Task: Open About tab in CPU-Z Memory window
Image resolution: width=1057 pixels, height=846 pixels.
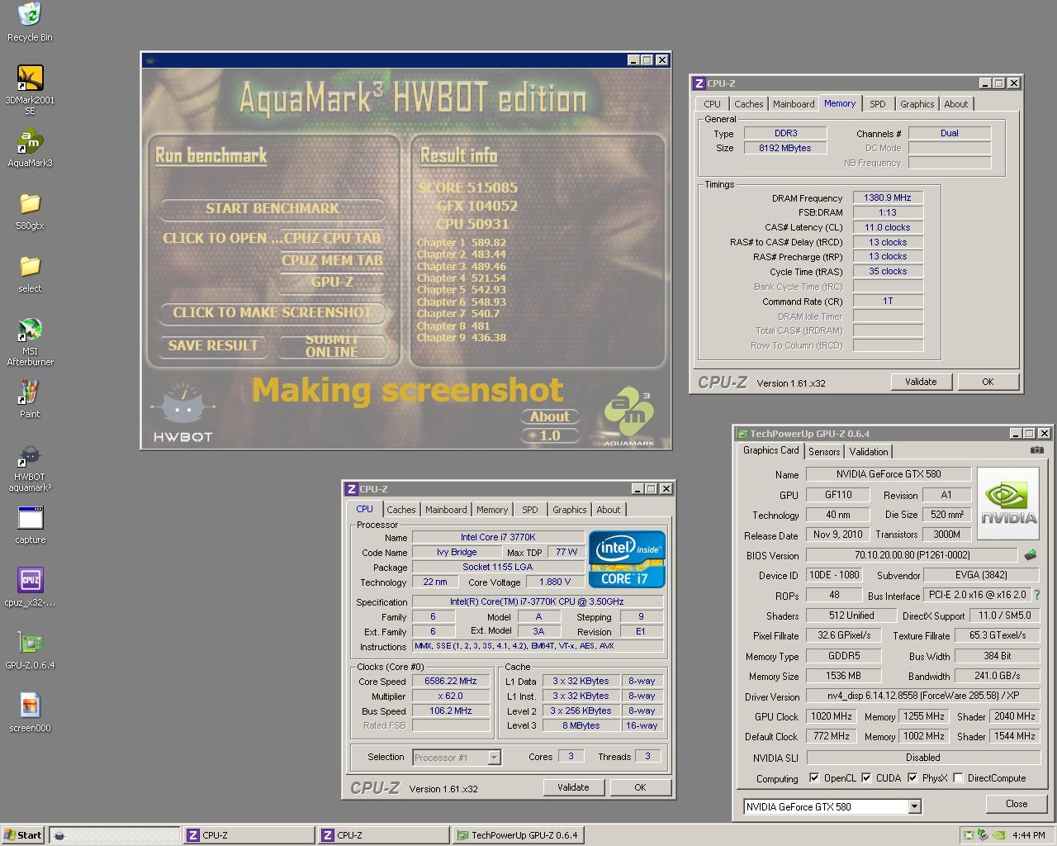Action: click(x=956, y=104)
